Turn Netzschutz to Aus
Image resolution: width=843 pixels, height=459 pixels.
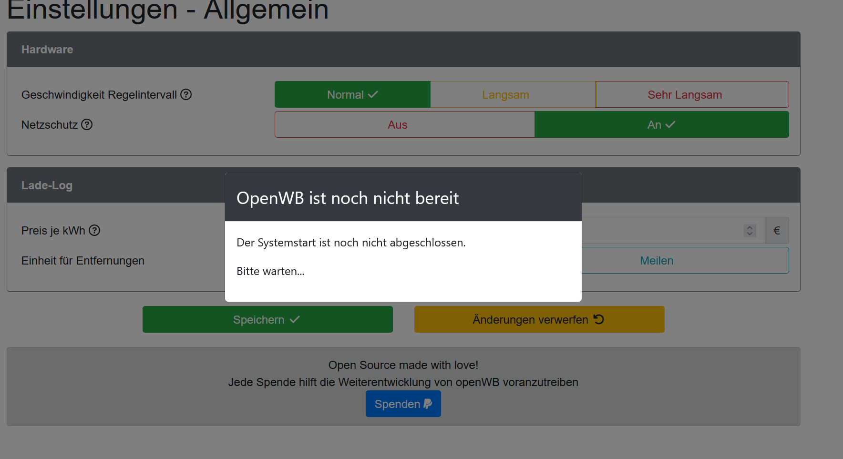pyautogui.click(x=405, y=124)
